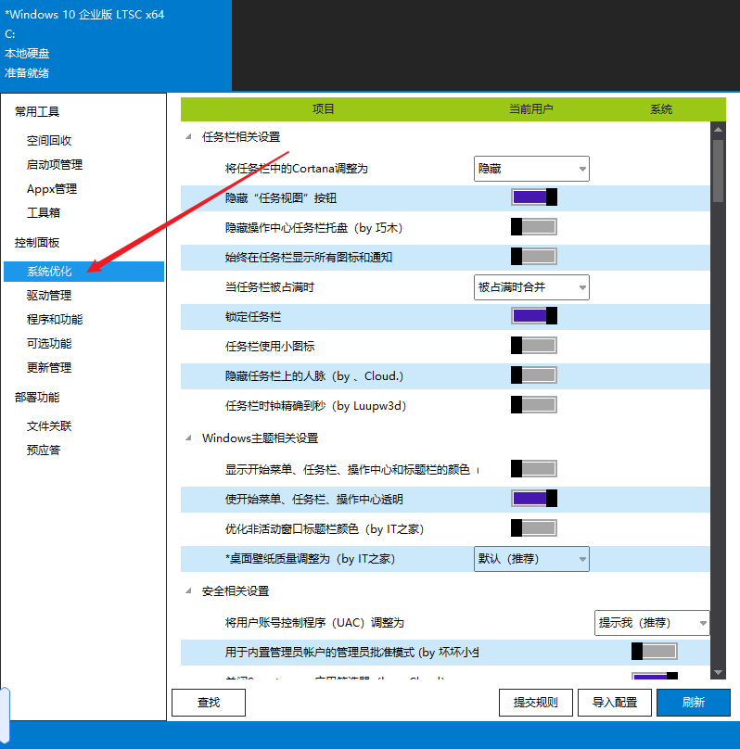
Task: Click 将任务栏中的Cortana调整为 row label
Action: coord(296,169)
